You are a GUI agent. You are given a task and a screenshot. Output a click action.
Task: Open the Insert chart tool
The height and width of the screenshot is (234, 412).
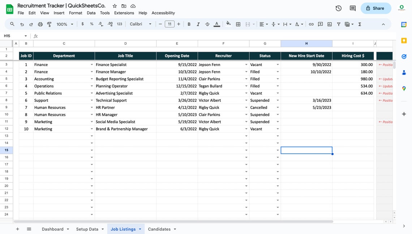point(329,24)
